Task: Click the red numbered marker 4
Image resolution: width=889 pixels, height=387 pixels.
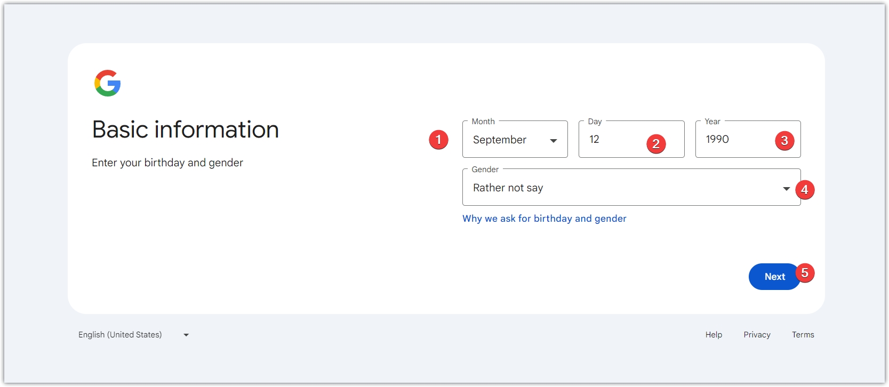Action: (804, 190)
